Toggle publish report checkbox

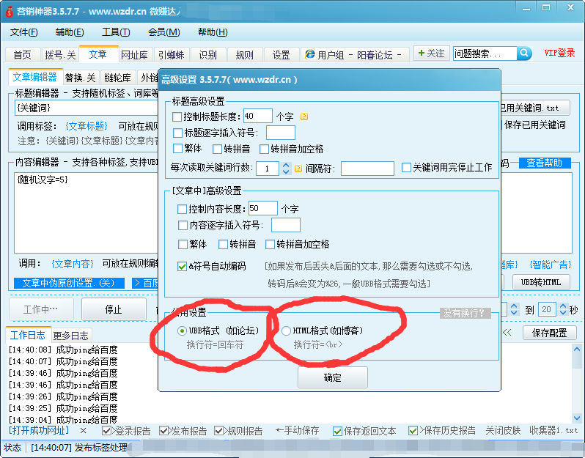pos(163,431)
